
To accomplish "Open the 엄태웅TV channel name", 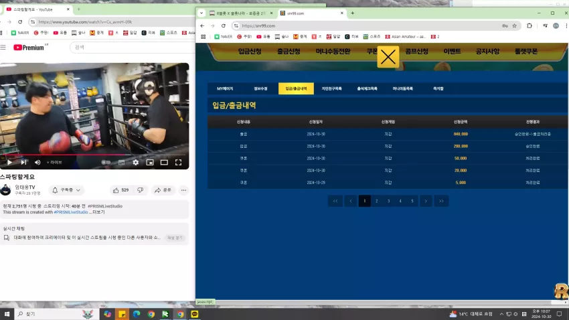I will 25,187.
